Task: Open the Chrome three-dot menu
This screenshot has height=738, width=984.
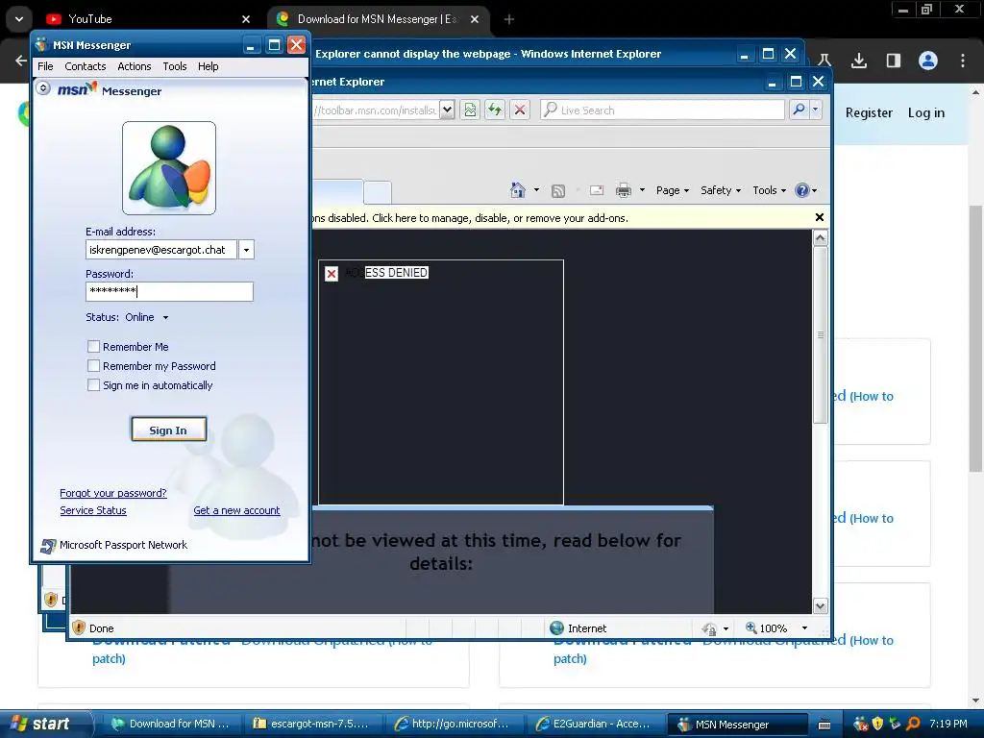Action: click(x=963, y=61)
